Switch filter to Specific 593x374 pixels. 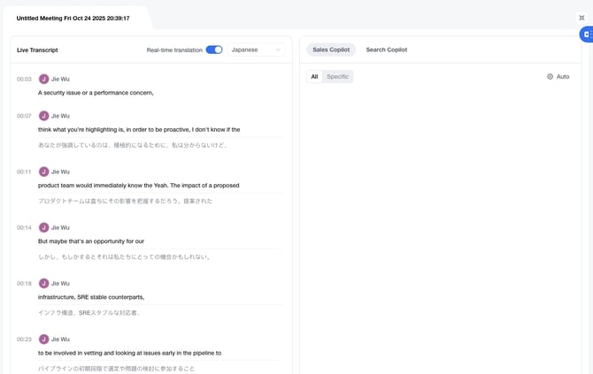[x=337, y=77]
